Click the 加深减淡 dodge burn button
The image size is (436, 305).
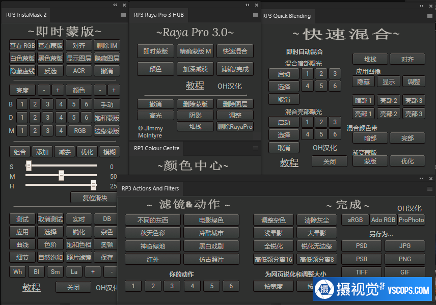pyautogui.click(x=195, y=69)
